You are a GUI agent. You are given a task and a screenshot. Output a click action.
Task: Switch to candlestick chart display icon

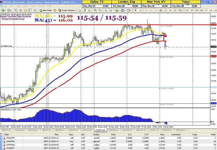point(85,10)
